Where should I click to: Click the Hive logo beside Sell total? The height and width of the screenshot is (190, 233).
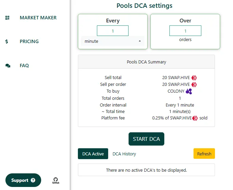pyautogui.click(x=194, y=78)
